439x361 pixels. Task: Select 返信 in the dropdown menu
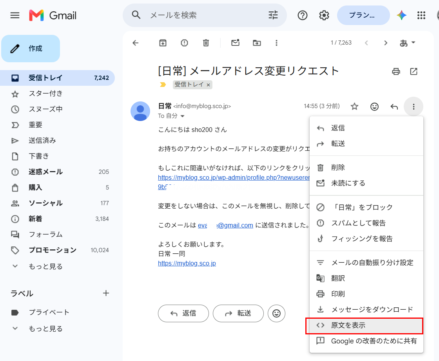click(x=366, y=128)
